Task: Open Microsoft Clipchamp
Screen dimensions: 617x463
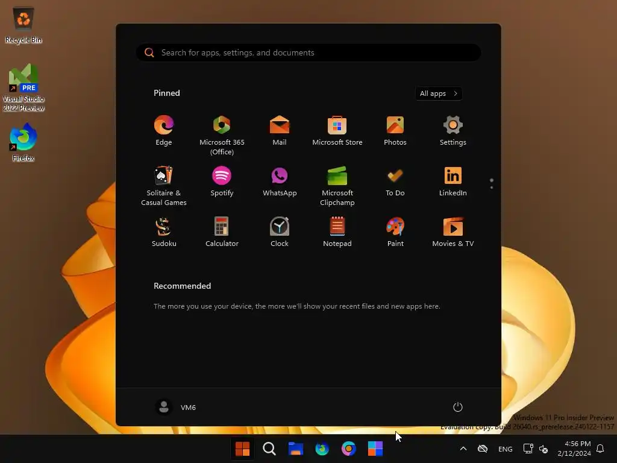Action: 337,186
